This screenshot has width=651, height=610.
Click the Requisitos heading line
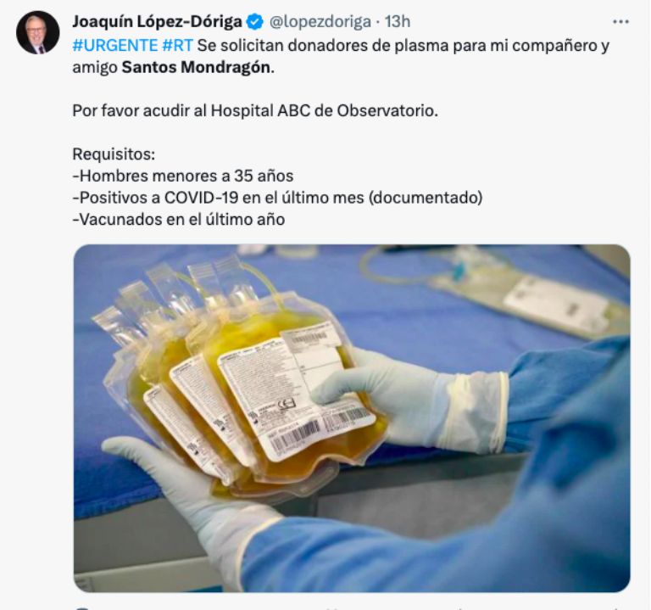(114, 154)
